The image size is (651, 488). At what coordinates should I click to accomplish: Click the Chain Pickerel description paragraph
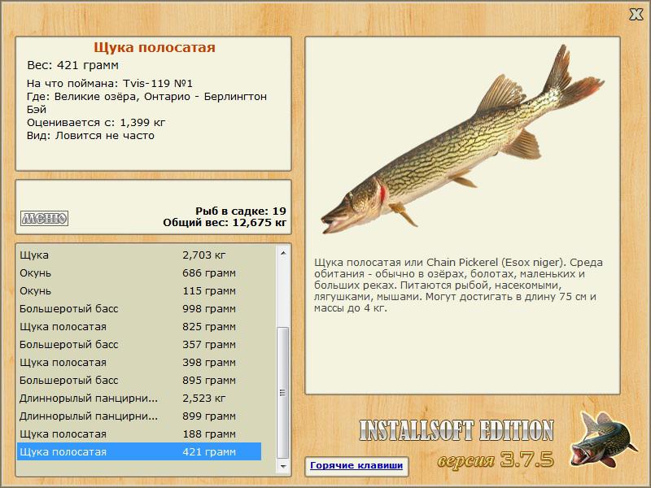(458, 285)
